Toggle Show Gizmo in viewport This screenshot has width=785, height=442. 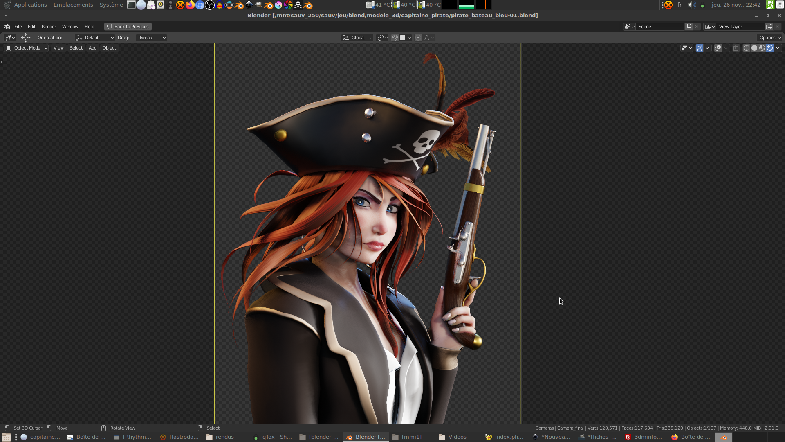[700, 48]
